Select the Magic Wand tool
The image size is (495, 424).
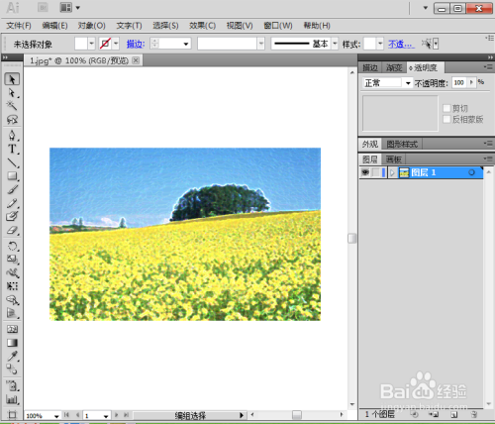point(12,106)
